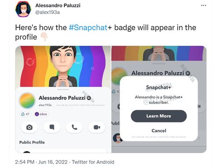Tap the phone call icon button
Screen dimensions: 215x168
[x=74, y=127]
